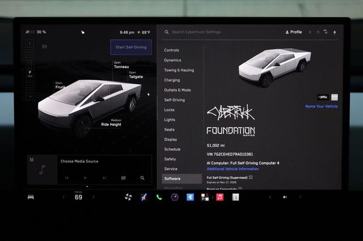The image size is (363, 241).
Task: Open the red Music app
Action: point(220,197)
